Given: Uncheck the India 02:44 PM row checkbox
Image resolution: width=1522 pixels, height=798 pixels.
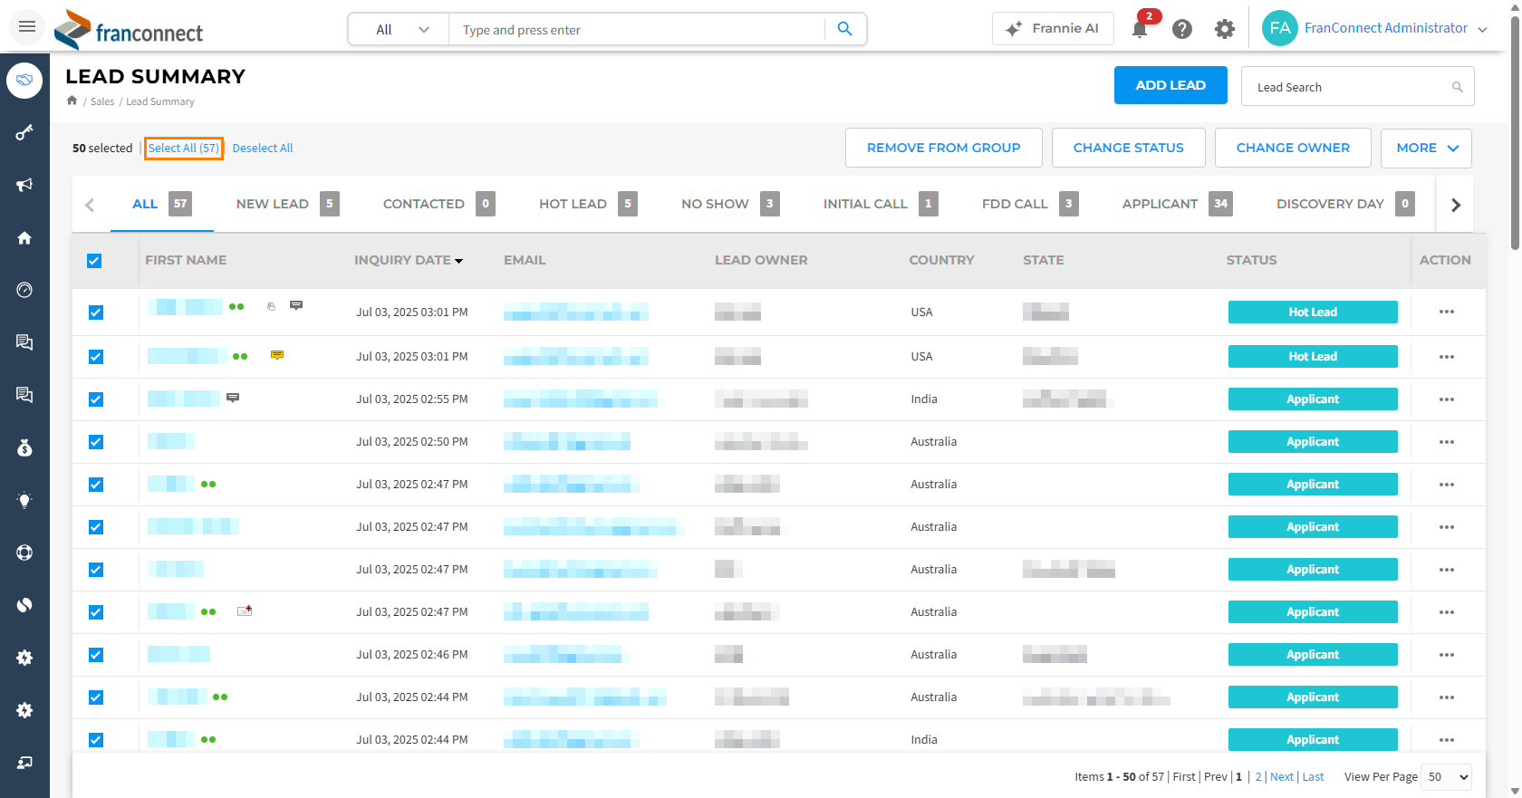Looking at the screenshot, I should tap(96, 740).
